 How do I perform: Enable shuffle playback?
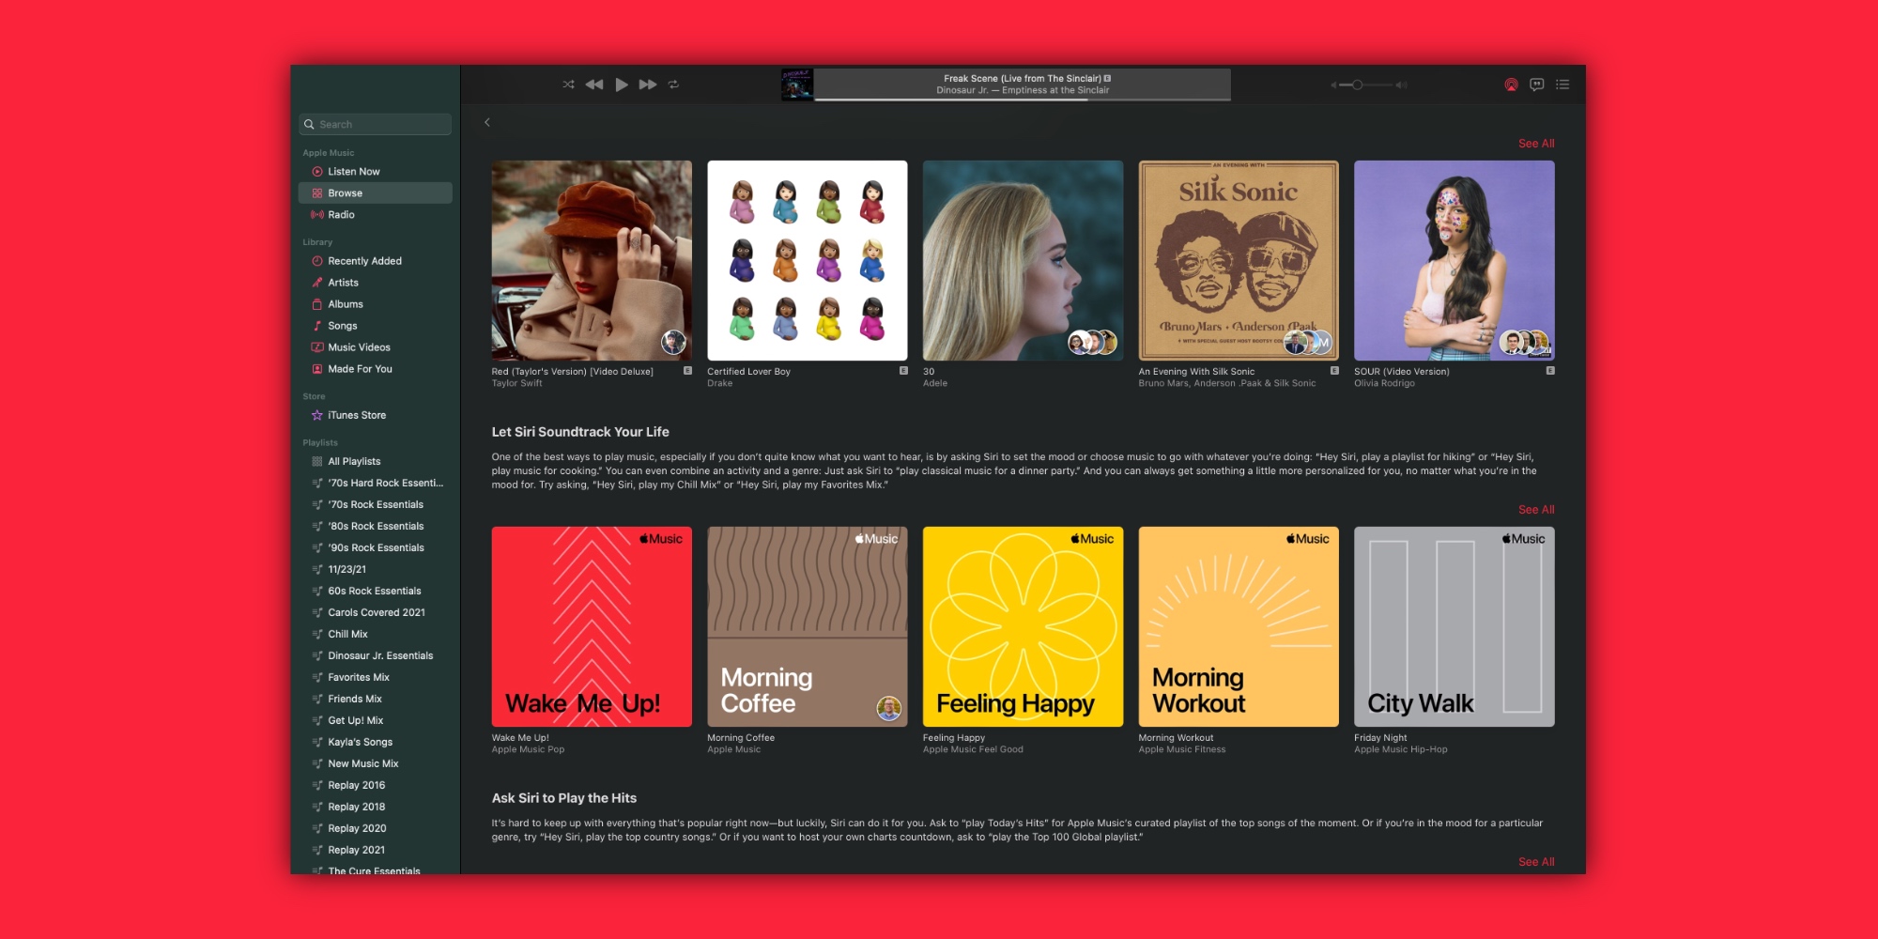tap(567, 84)
